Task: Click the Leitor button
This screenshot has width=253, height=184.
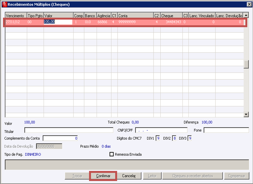Action: pyautogui.click(x=152, y=176)
